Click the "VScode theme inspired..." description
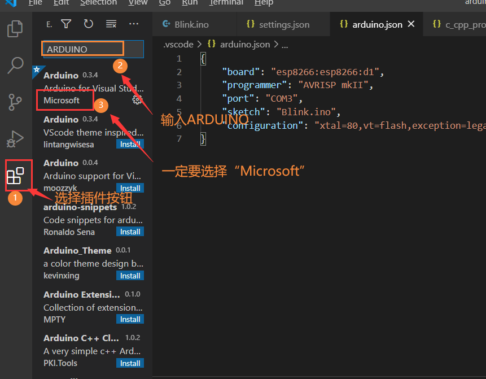Screen dimensions: 486x379 point(93,132)
